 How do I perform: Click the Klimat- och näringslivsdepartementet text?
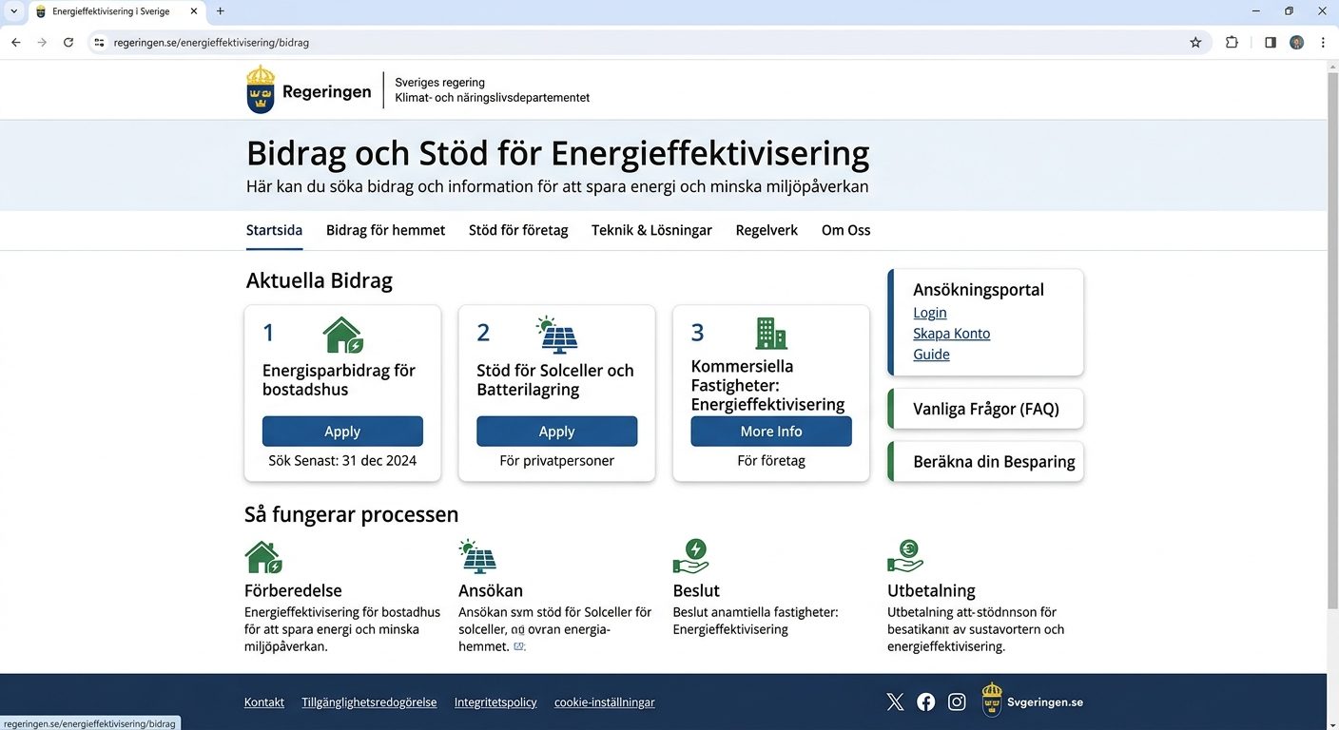pos(493,98)
